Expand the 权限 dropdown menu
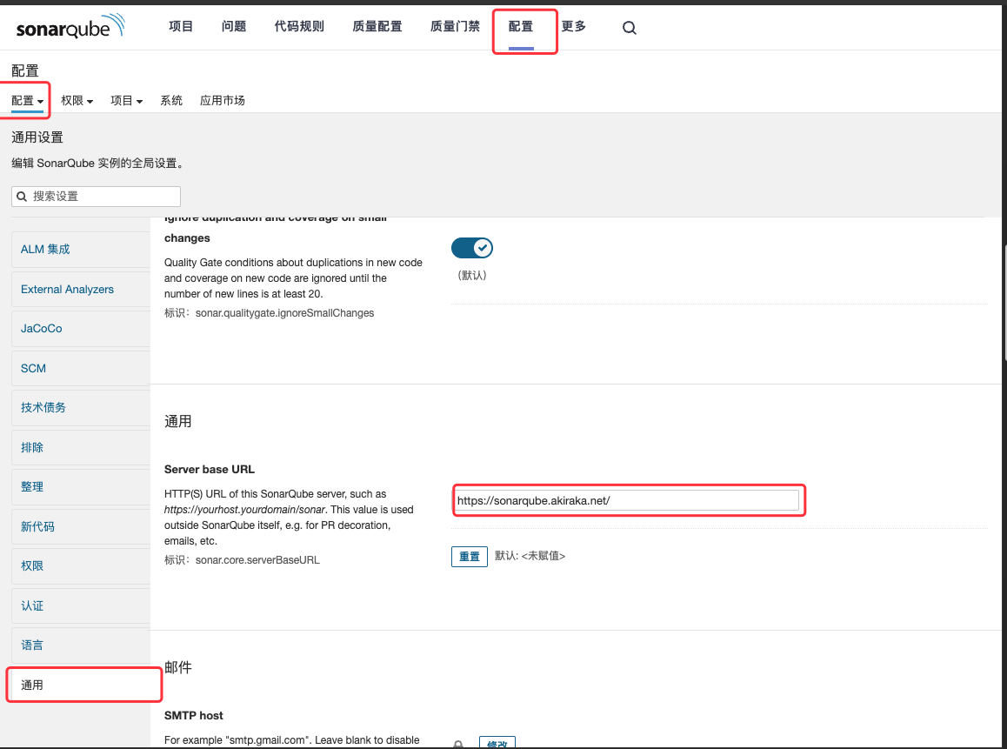Viewport: 1007px width, 749px height. click(77, 101)
